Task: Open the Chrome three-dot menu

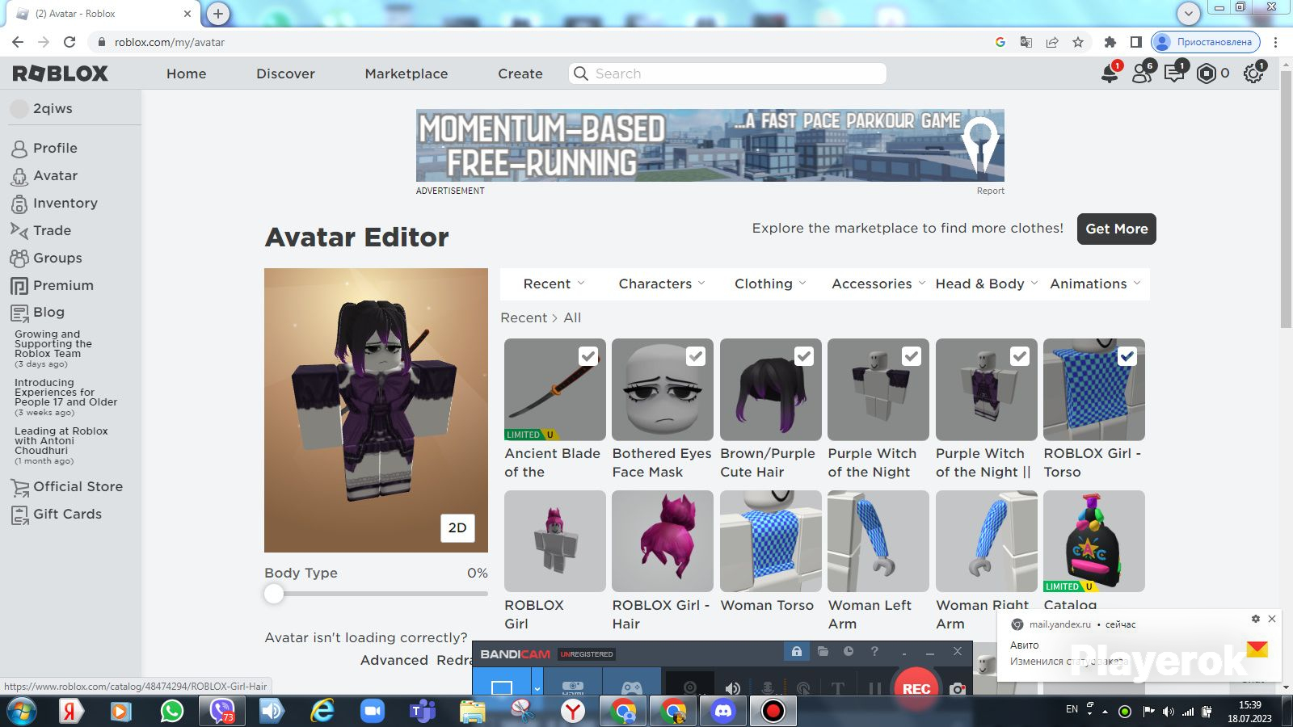Action: click(x=1276, y=42)
